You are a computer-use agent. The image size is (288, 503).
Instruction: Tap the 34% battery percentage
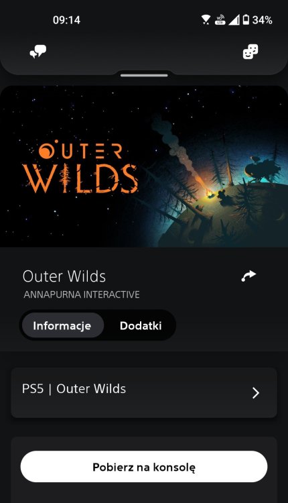pyautogui.click(x=262, y=20)
